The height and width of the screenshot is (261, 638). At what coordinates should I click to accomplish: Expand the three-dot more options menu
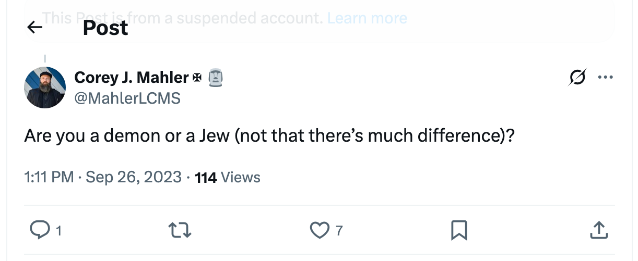pos(605,78)
